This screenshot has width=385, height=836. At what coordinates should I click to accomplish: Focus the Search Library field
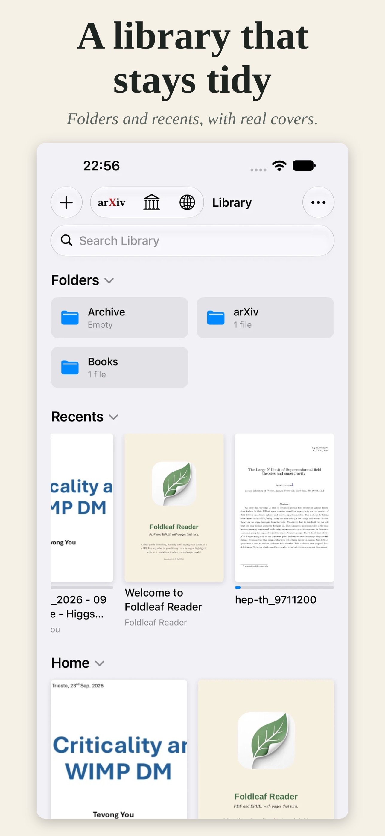click(193, 240)
